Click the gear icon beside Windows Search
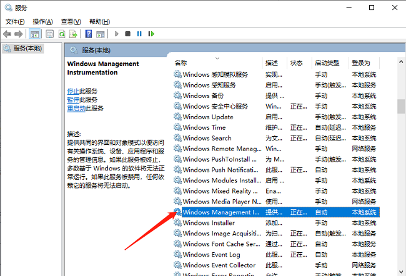Screen dimensions: 406x276 pyautogui.click(x=177, y=138)
